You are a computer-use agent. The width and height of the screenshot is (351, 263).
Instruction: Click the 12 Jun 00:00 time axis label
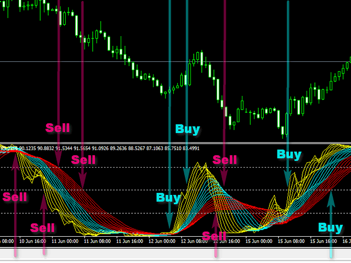pyautogui.click(x=162, y=241)
